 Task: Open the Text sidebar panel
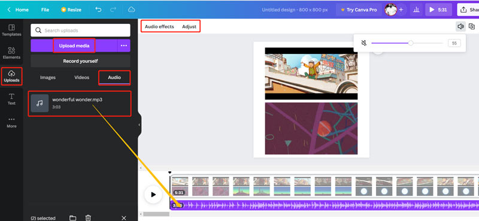click(11, 99)
